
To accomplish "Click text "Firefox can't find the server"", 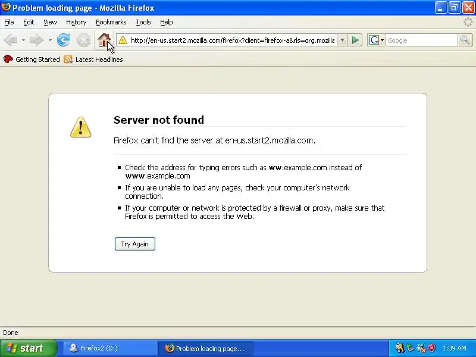I will coord(164,140).
